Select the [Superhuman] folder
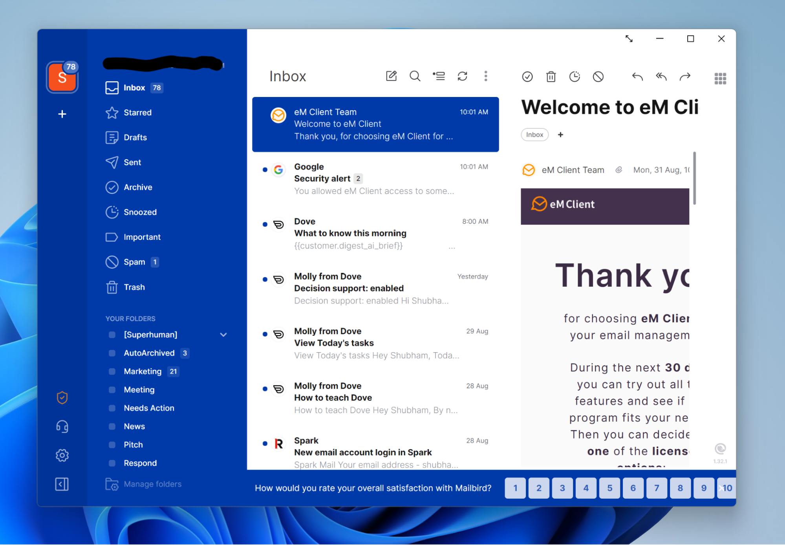The width and height of the screenshot is (785, 545). point(150,335)
